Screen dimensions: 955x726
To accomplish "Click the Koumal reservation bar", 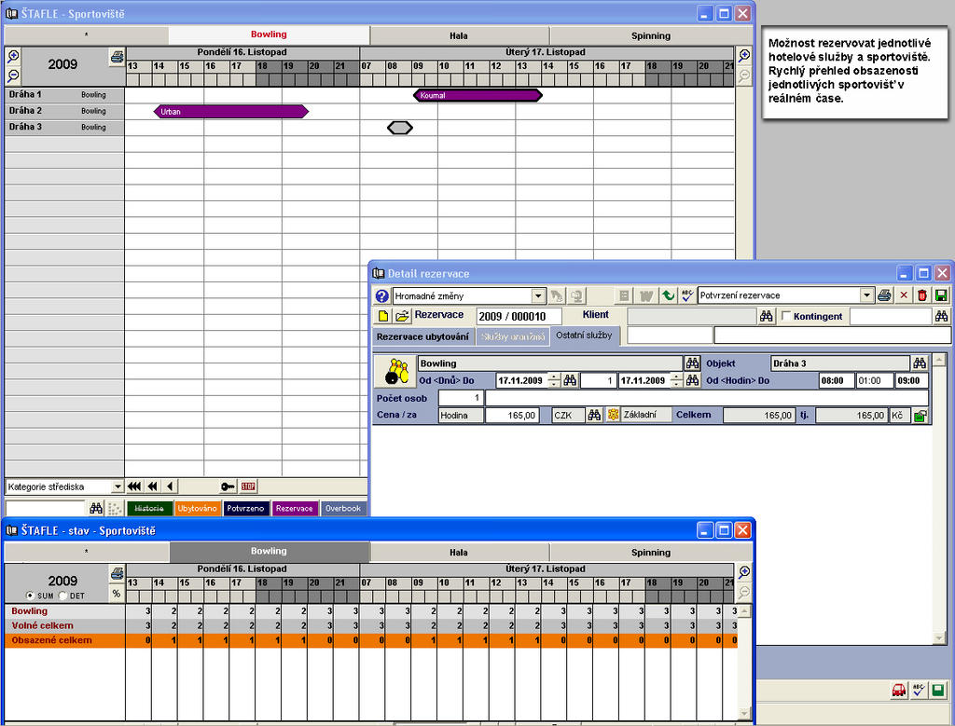I will (477, 95).
